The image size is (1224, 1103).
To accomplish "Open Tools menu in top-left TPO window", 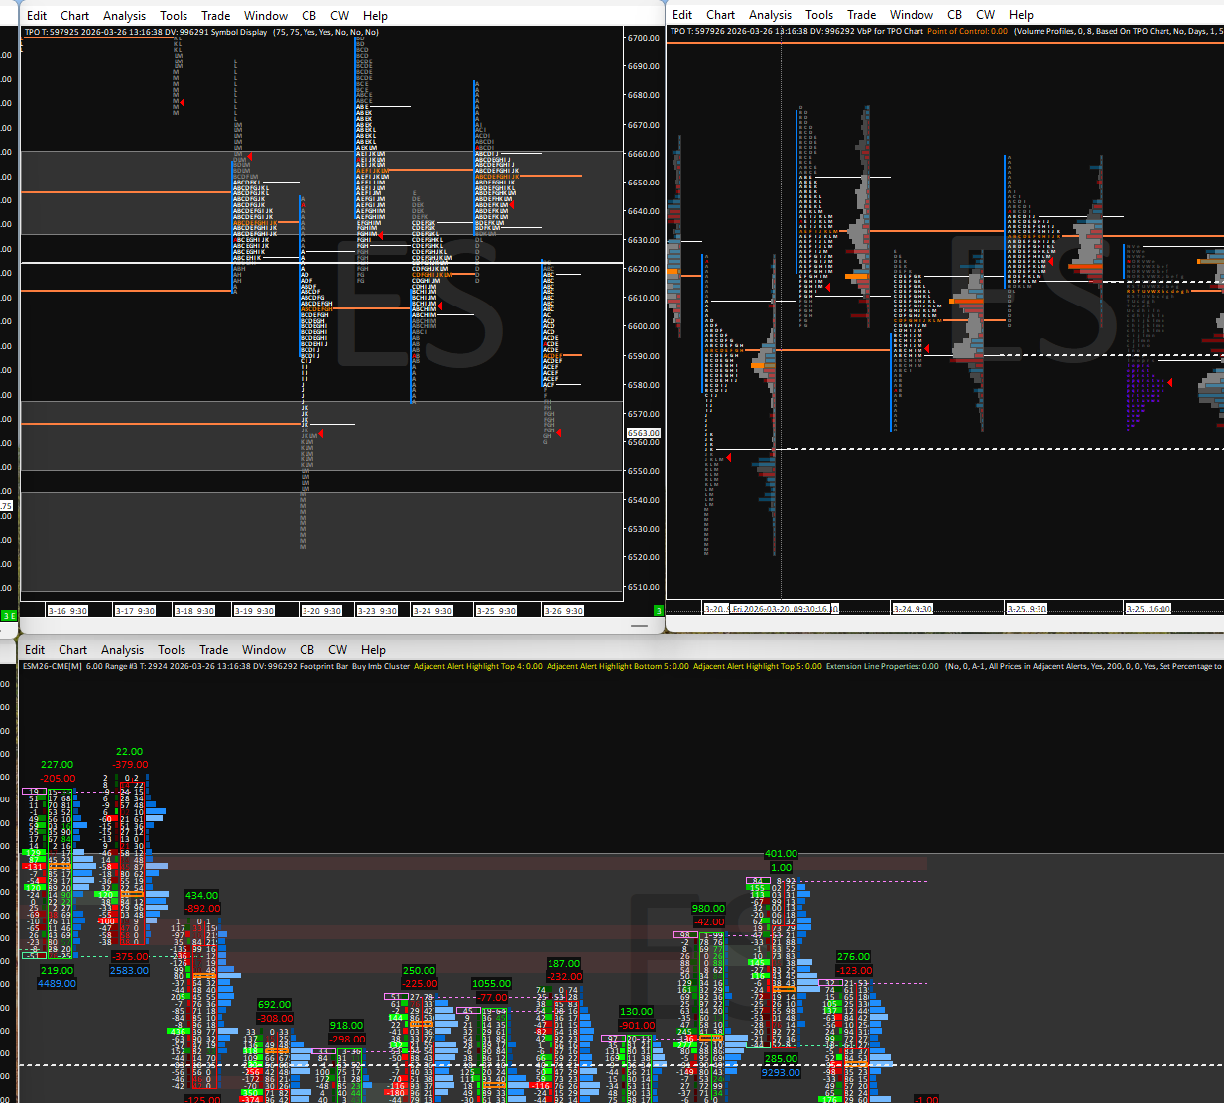I will [174, 15].
